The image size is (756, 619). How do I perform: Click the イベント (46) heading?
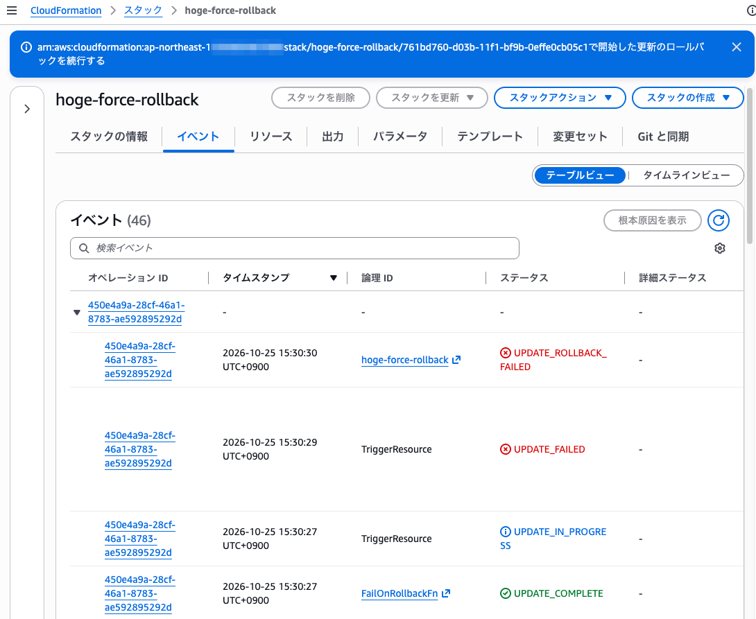(111, 220)
